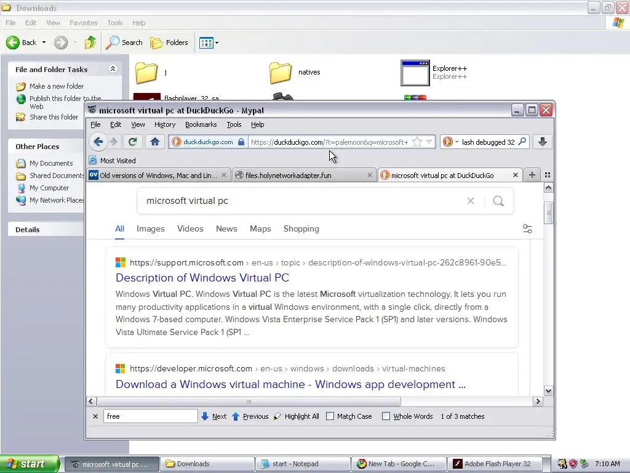Image resolution: width=630 pixels, height=473 pixels.
Task: Click the duckduckgo.com site identity badge
Action: [x=208, y=142]
